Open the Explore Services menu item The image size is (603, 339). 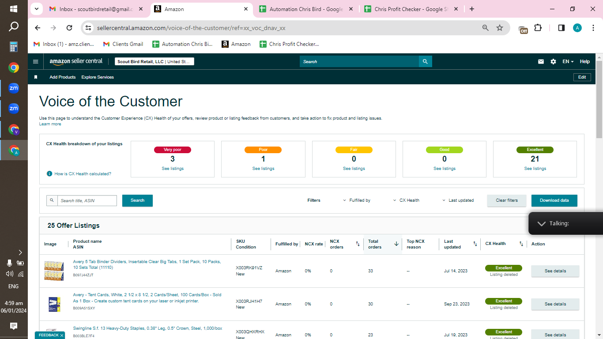tap(98, 77)
